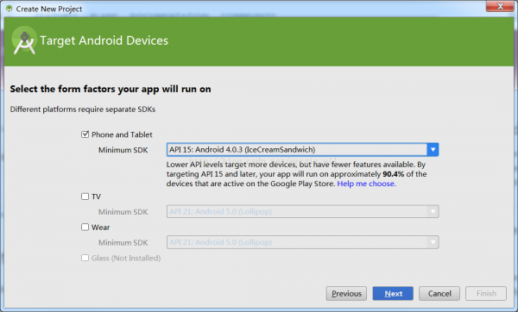This screenshot has width=518, height=312.
Task: Click the bold 90.4% value in the description
Action: click(393, 174)
